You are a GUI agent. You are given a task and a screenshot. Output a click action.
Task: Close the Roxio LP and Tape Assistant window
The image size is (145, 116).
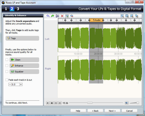point(139,2)
